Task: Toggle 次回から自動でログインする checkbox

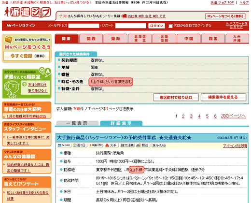Action: (170, 26)
